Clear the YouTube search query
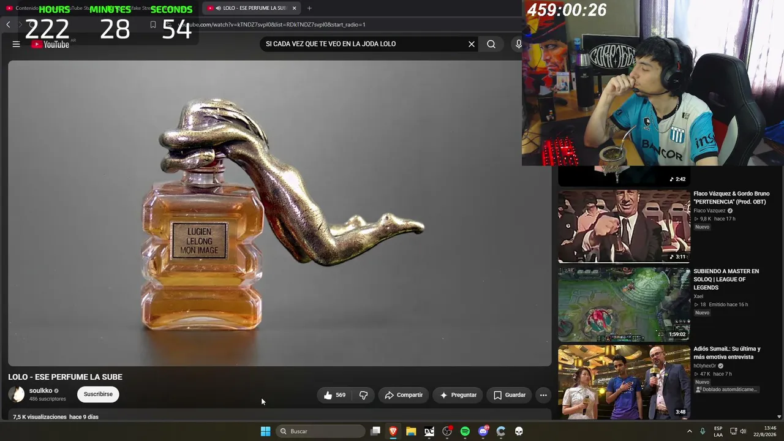 pyautogui.click(x=472, y=44)
